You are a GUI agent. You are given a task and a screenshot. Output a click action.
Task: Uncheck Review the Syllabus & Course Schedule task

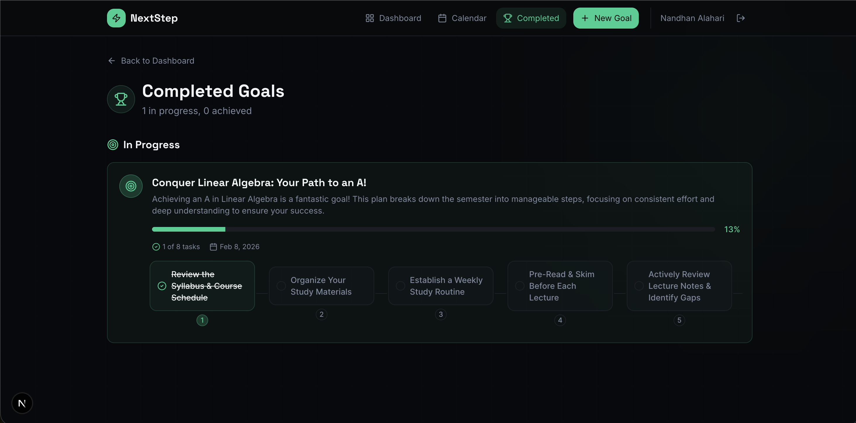(162, 286)
